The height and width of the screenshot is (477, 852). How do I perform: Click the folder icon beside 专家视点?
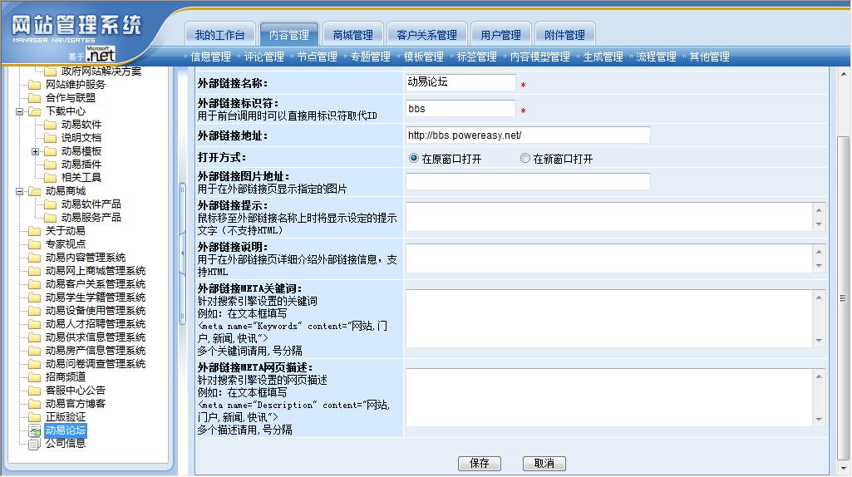tap(34, 244)
